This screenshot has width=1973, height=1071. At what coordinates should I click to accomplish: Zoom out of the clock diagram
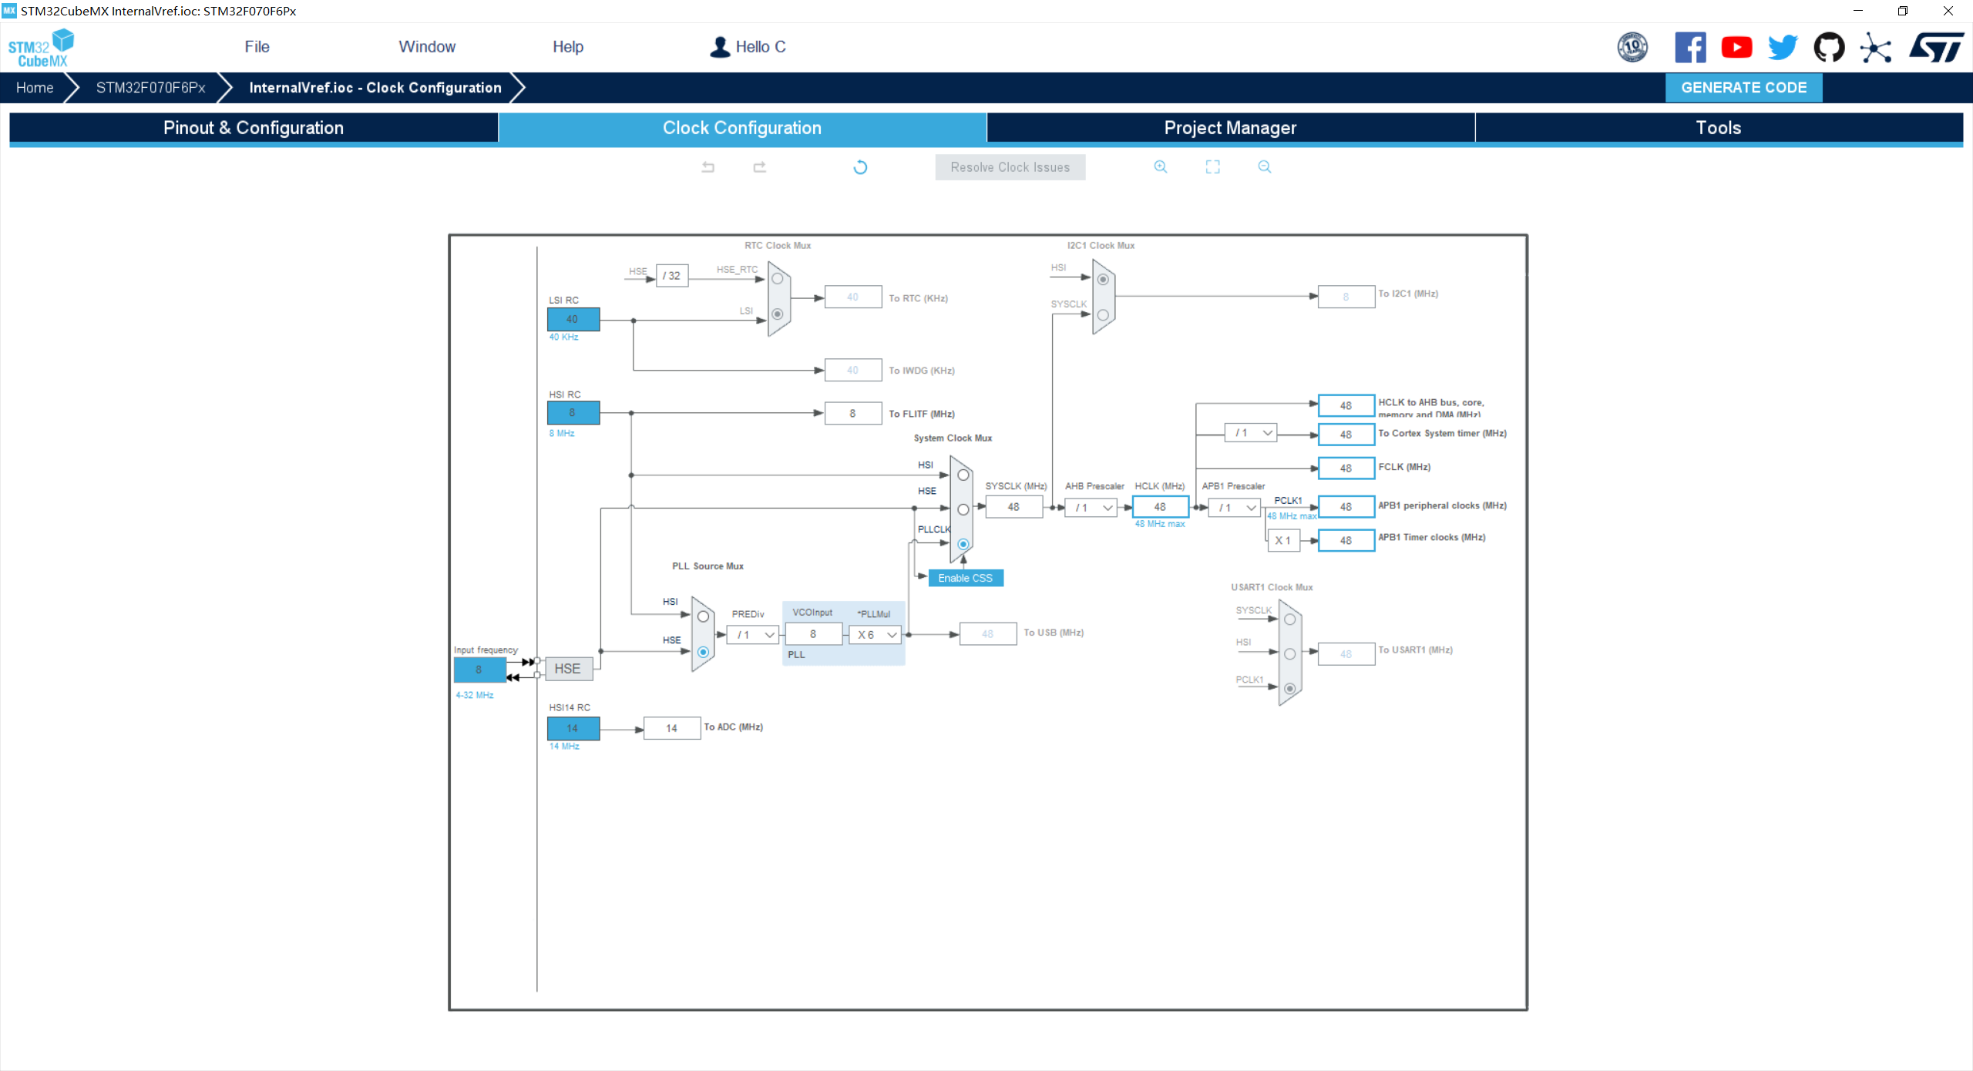click(x=1264, y=167)
